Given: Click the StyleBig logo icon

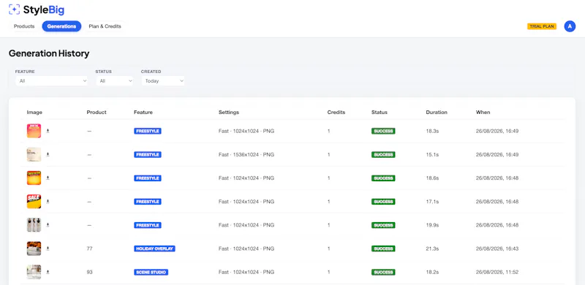Looking at the screenshot, I should tap(14, 9).
